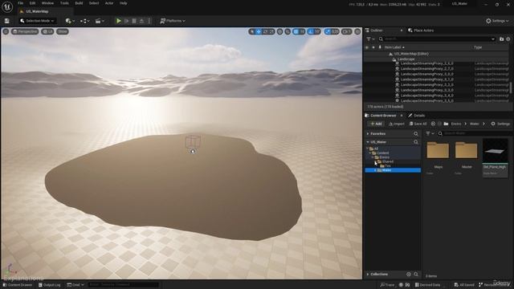
Task: Start Play in Editor with green play button
Action: coord(119,21)
